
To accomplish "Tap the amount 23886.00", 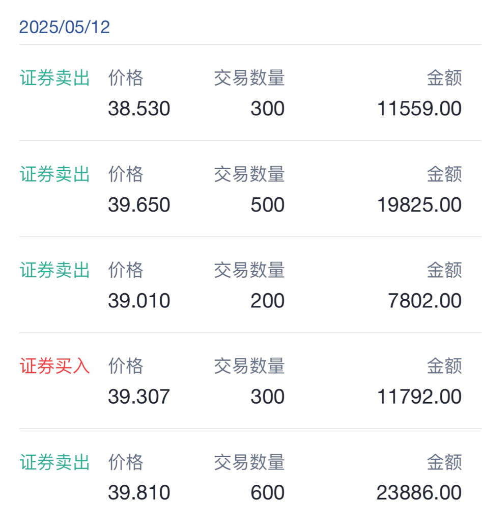I will (x=419, y=492).
